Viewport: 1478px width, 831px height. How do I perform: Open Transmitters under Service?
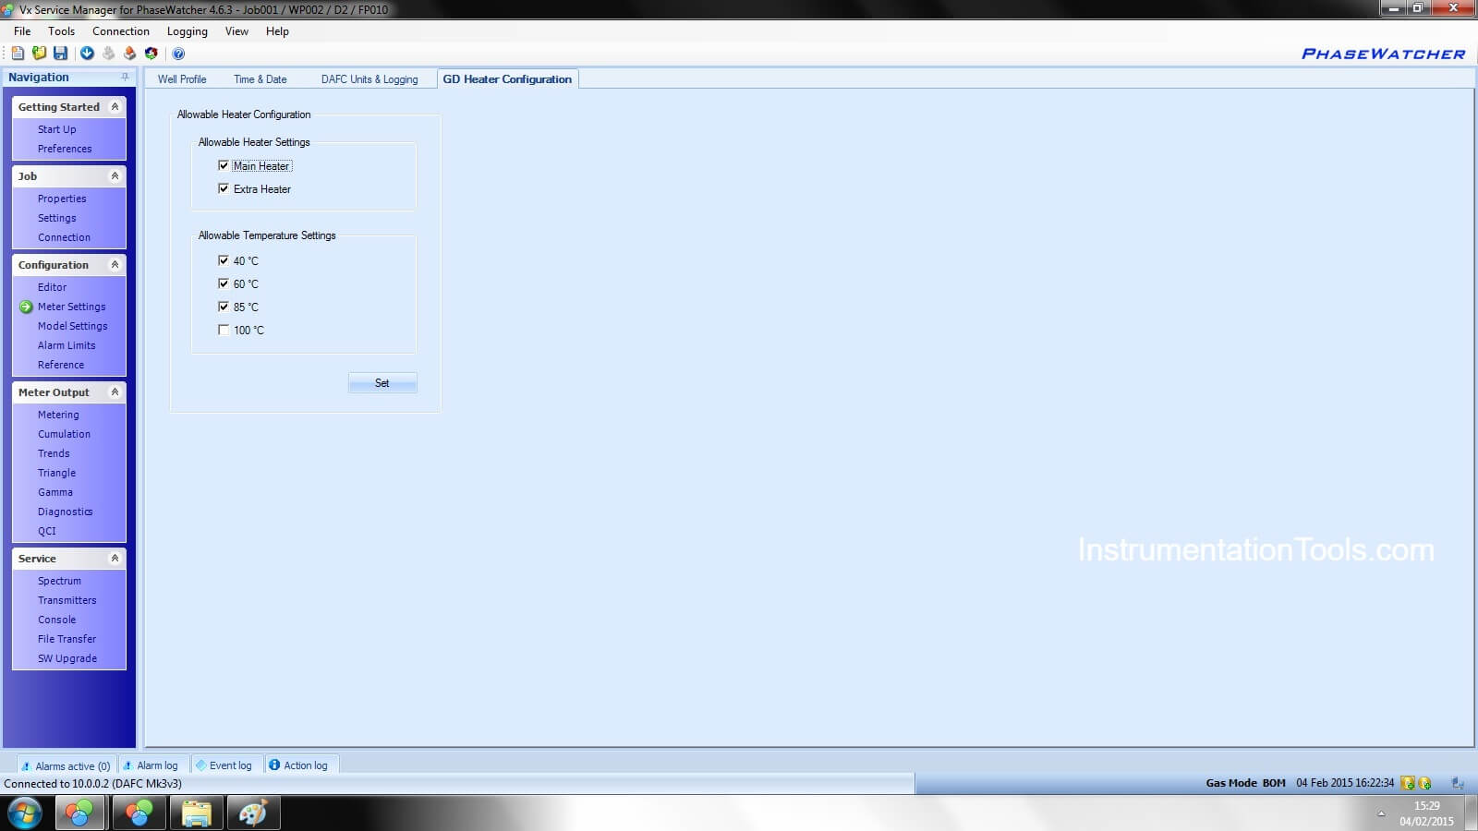pyautogui.click(x=67, y=600)
